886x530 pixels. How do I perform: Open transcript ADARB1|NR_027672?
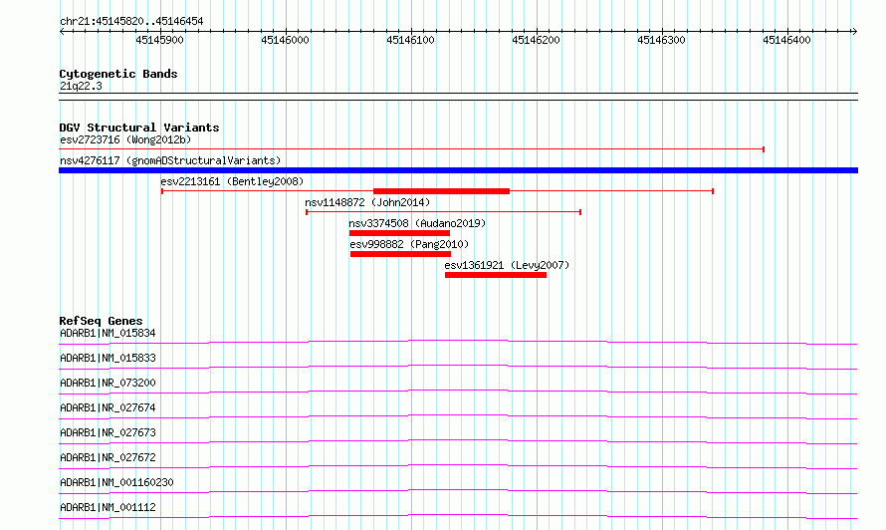[108, 457]
